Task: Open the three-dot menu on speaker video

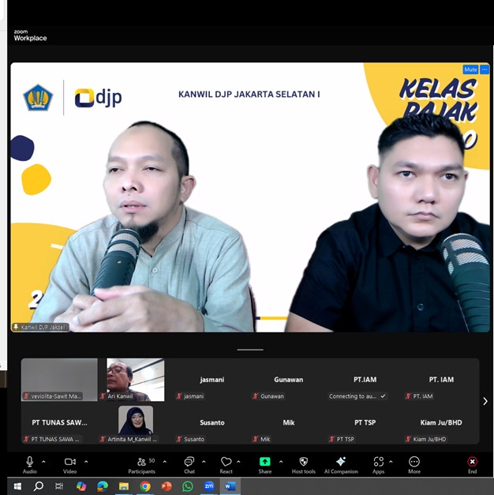Action: (x=485, y=69)
